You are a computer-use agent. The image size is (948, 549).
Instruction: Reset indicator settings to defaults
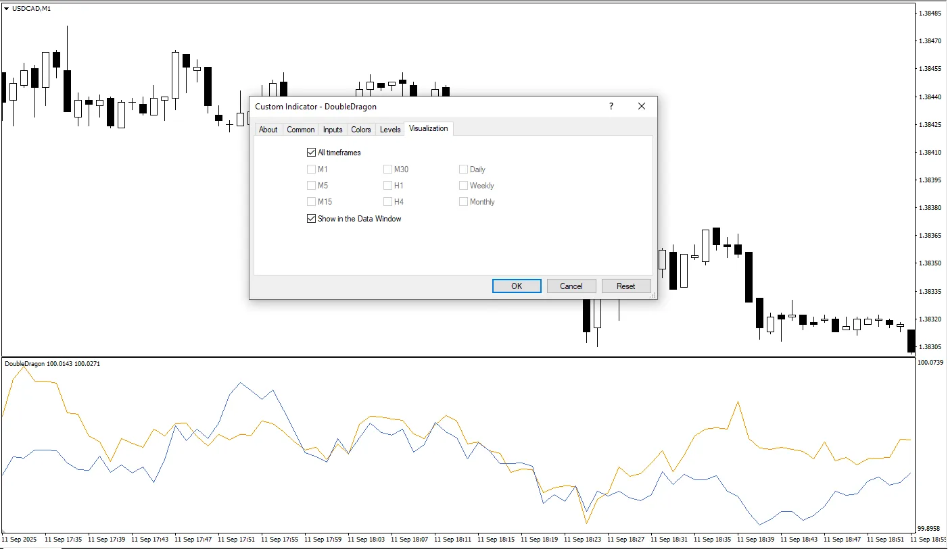click(626, 286)
